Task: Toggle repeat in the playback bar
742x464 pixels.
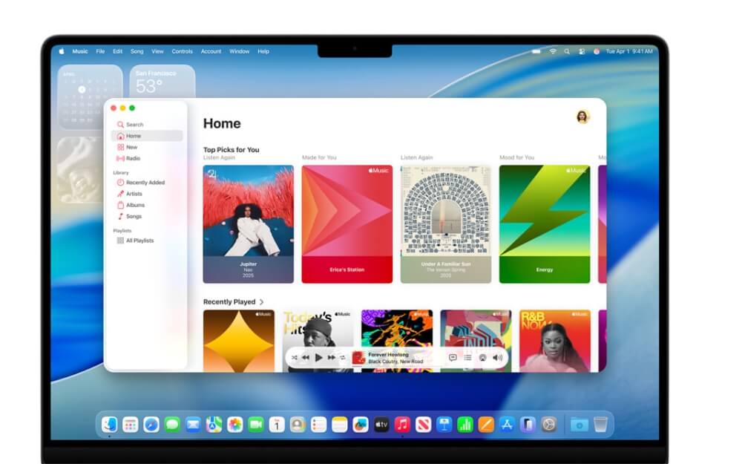Action: click(343, 358)
